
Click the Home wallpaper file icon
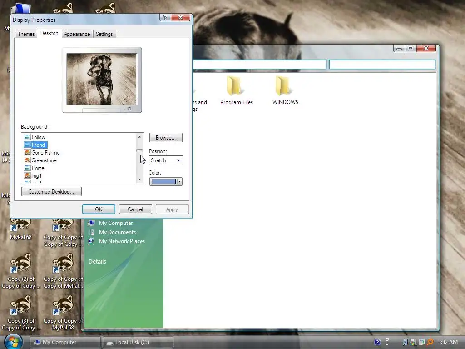coord(27,168)
